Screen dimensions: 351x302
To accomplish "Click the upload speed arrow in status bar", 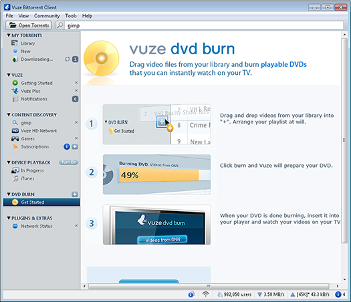I will click(x=292, y=295).
